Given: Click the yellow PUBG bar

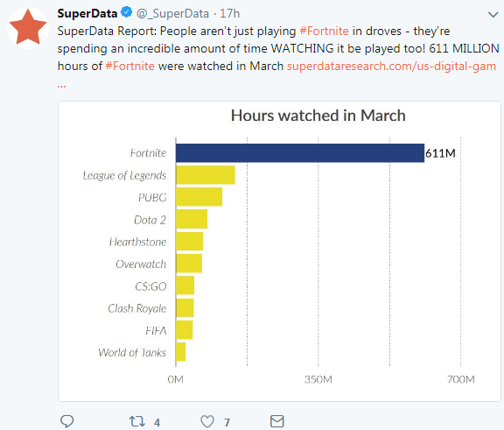Looking at the screenshot, I should pyautogui.click(x=199, y=197).
